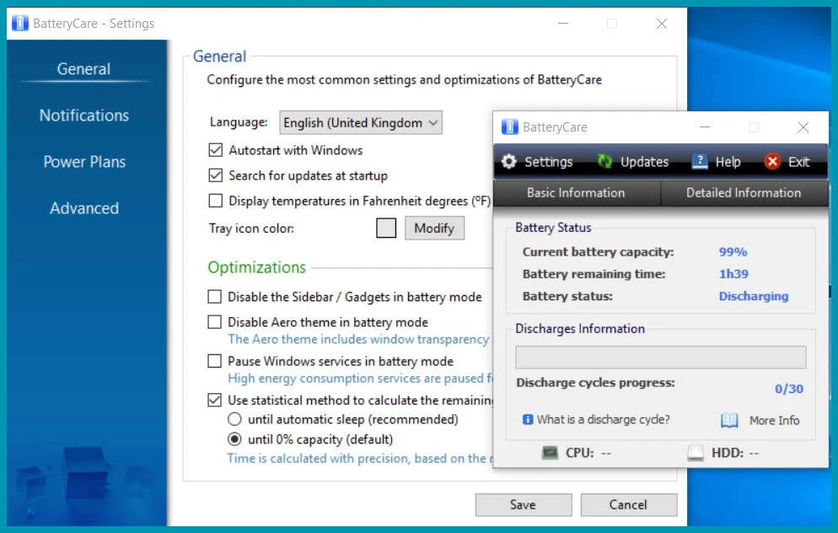Enable Disable the Sidebar / Gadgets option
This screenshot has height=533, width=838.
pos(214,297)
